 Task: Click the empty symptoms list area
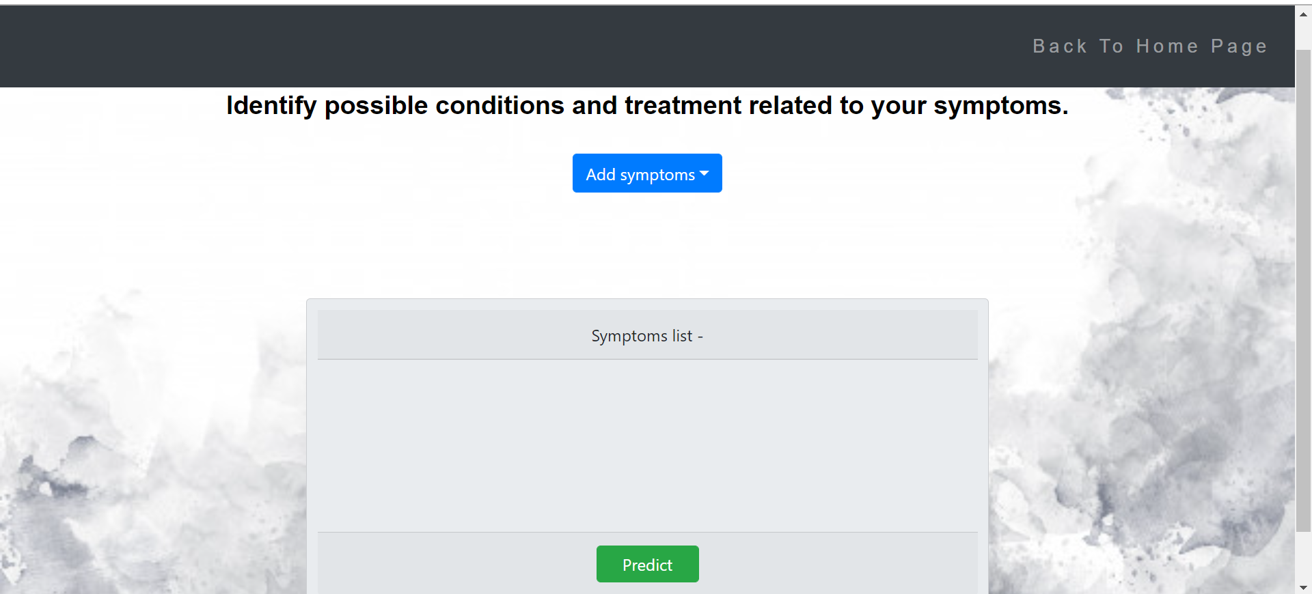coord(647,444)
